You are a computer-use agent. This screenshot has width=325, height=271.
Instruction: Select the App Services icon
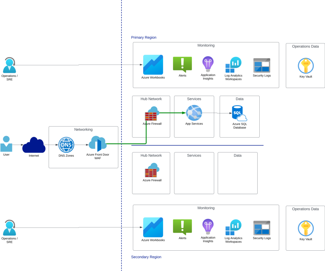pos(194,113)
